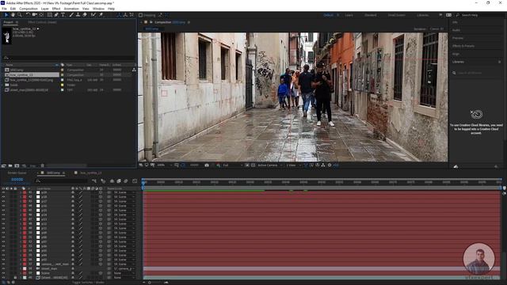Select the Small Screen workspace
Screen dimensions: 507x285
pos(396,15)
